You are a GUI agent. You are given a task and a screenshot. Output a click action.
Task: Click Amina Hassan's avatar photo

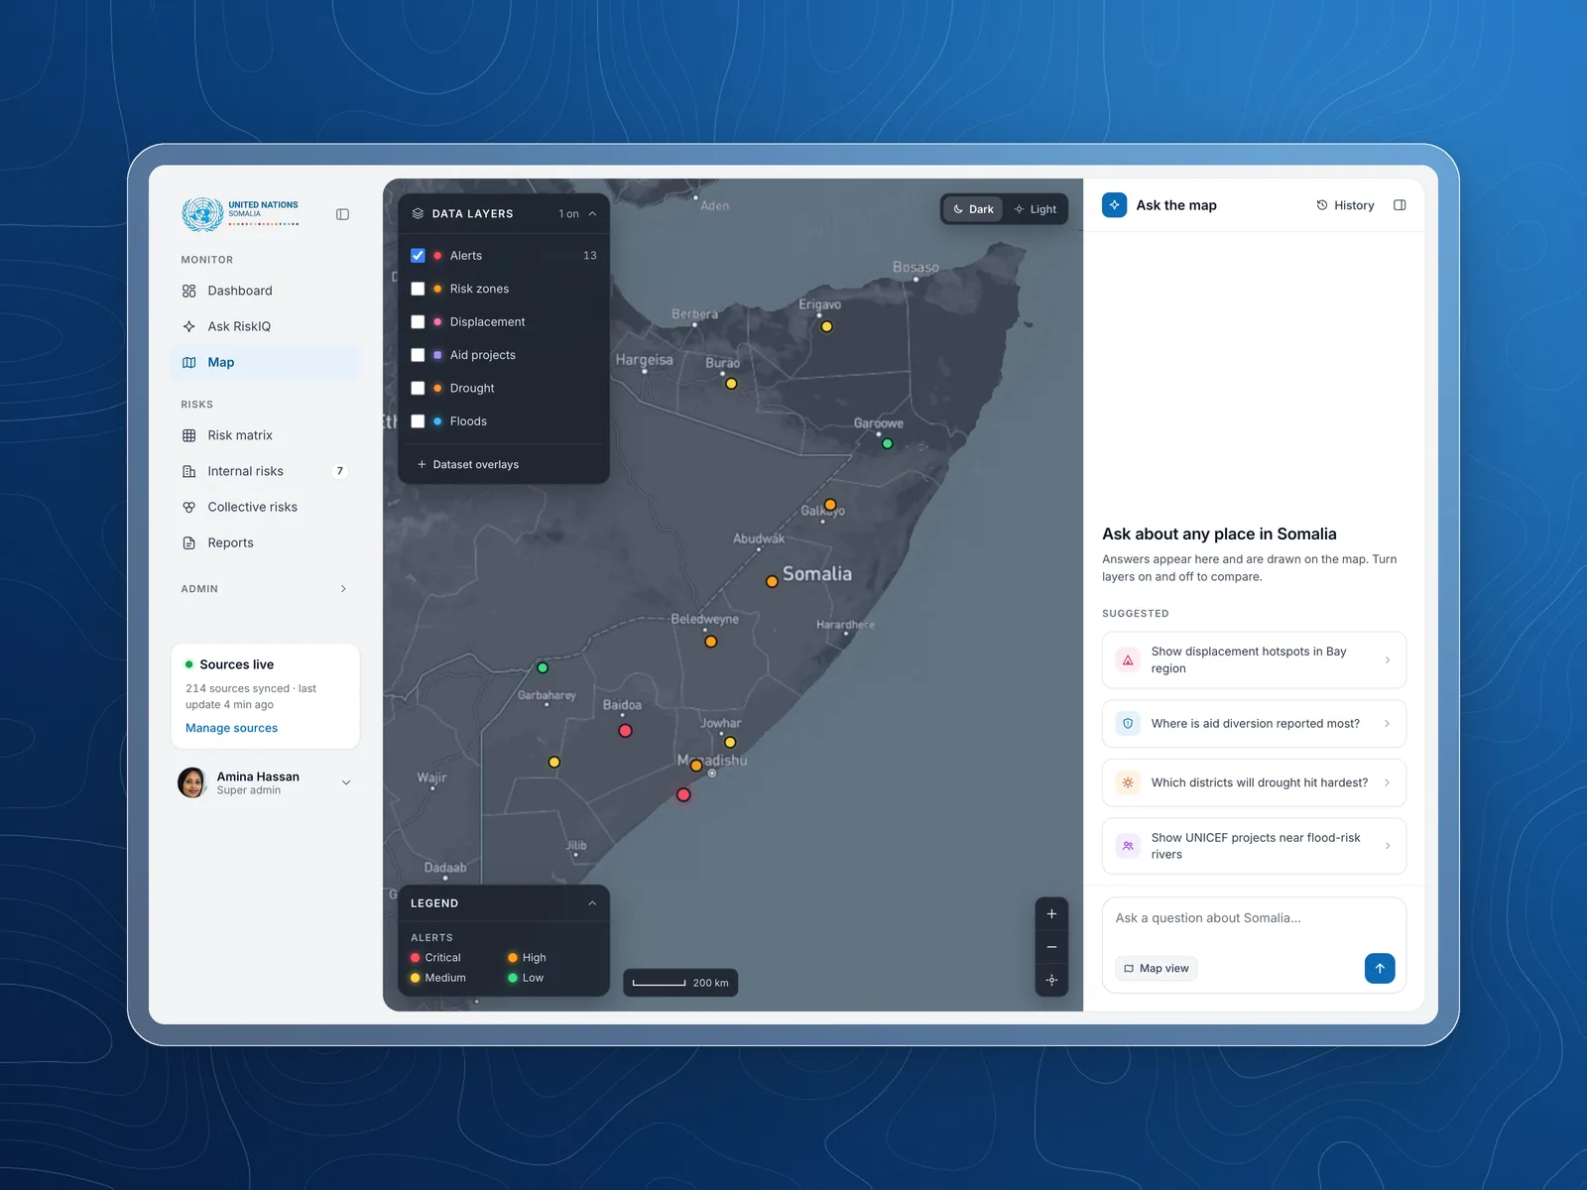pos(191,782)
